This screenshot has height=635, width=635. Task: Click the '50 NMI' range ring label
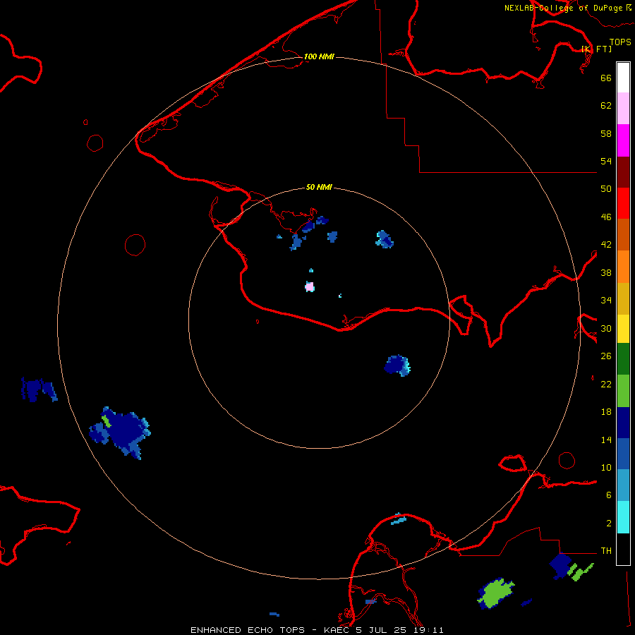tap(319, 187)
